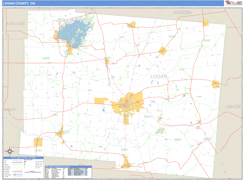Click ZIP code label 43360
Screen dimensions: 245x180
tap(177, 140)
